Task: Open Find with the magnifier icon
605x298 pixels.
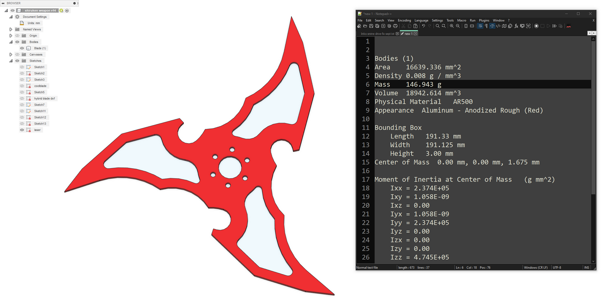Action: point(438,26)
